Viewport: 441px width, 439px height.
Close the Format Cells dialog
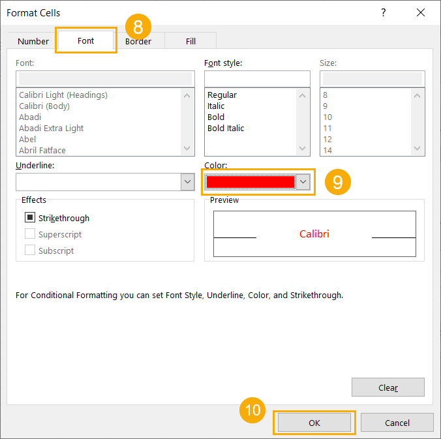421,13
